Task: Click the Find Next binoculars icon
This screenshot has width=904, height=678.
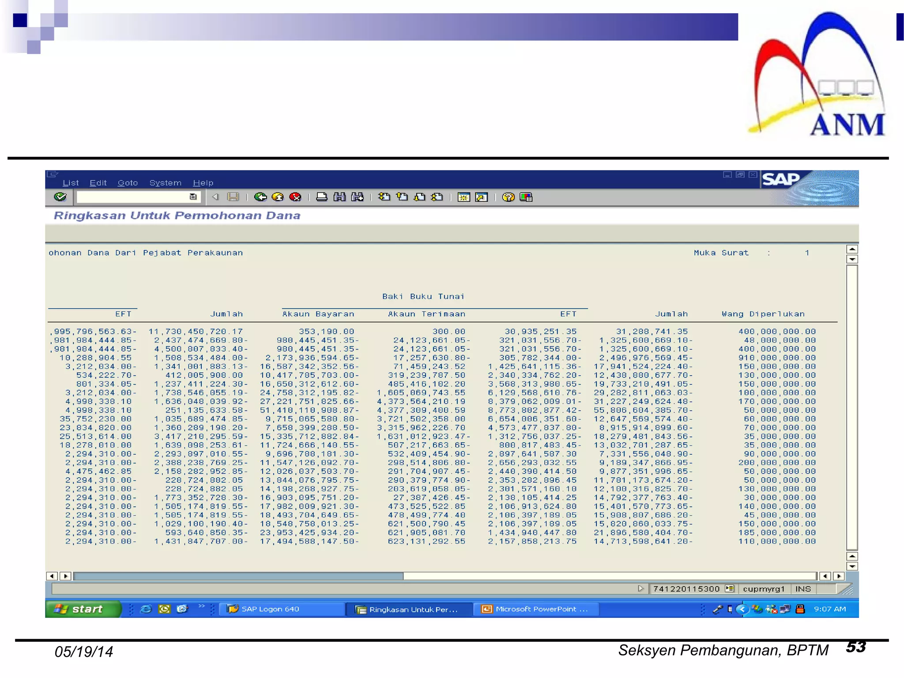Action: [x=357, y=197]
